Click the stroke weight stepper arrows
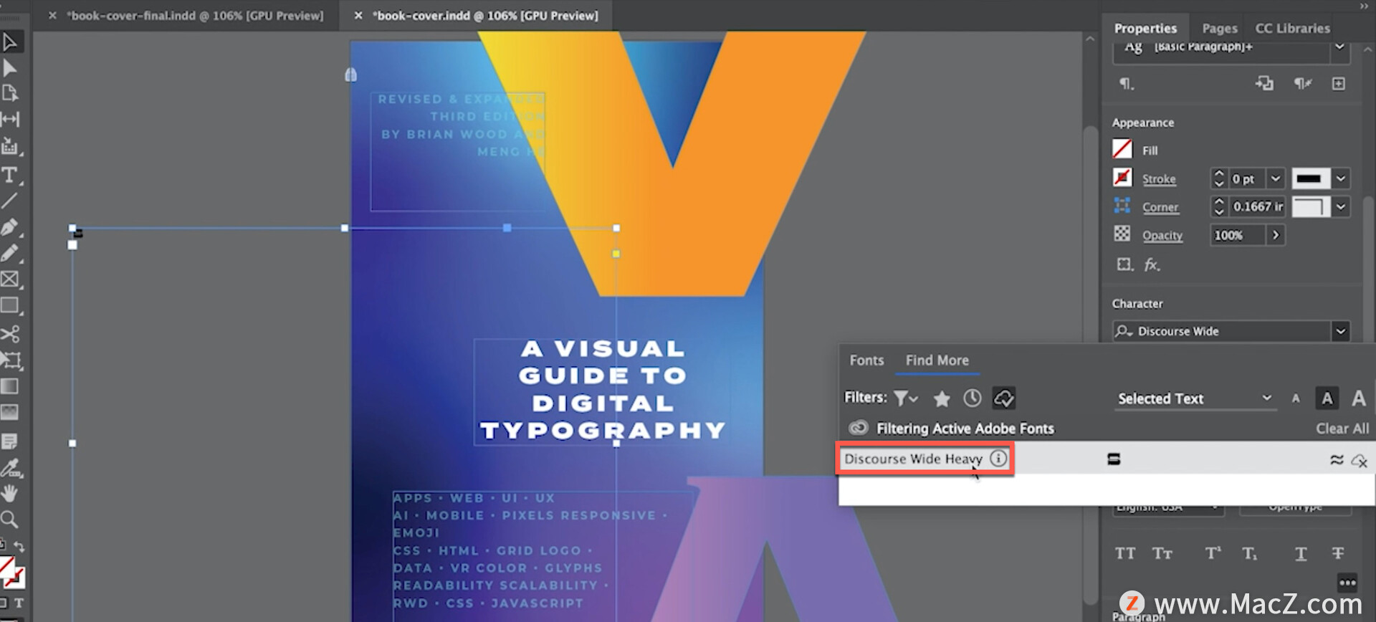 (1218, 178)
